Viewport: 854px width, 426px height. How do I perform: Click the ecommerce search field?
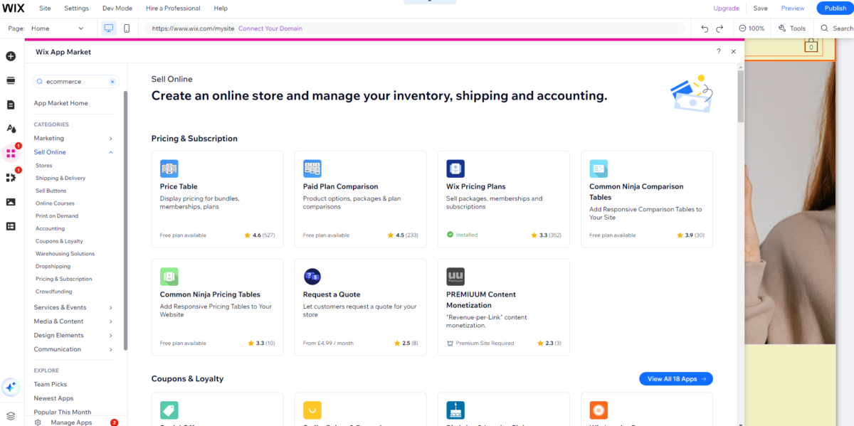75,82
